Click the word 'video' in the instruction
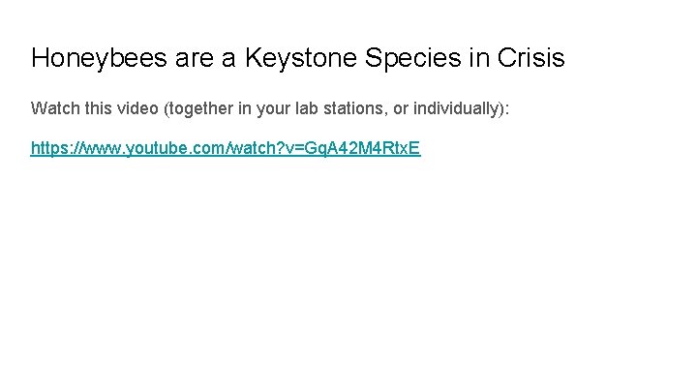This screenshot has width=697, height=392. tap(135, 107)
